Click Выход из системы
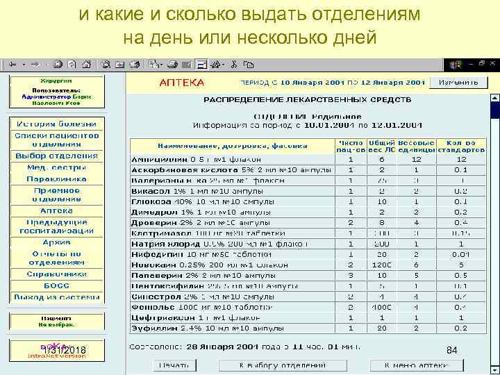The height and width of the screenshot is (375, 500). [x=56, y=297]
